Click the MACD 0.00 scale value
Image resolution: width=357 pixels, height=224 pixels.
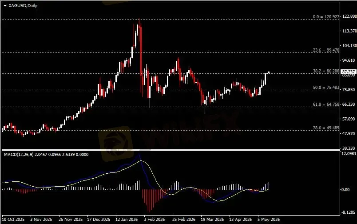tap(345, 190)
